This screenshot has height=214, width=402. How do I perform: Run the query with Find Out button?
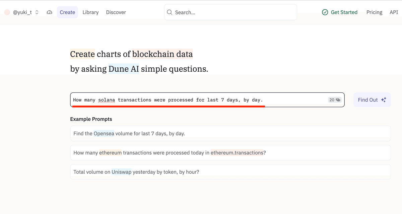tap(372, 100)
